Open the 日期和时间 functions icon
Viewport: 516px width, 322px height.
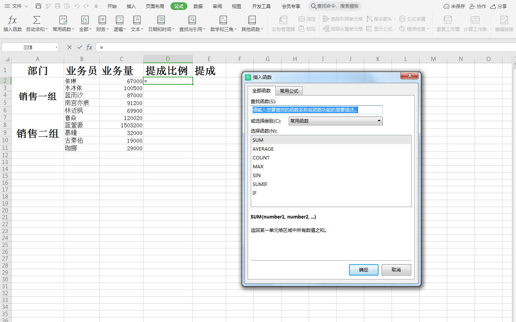tap(161, 20)
